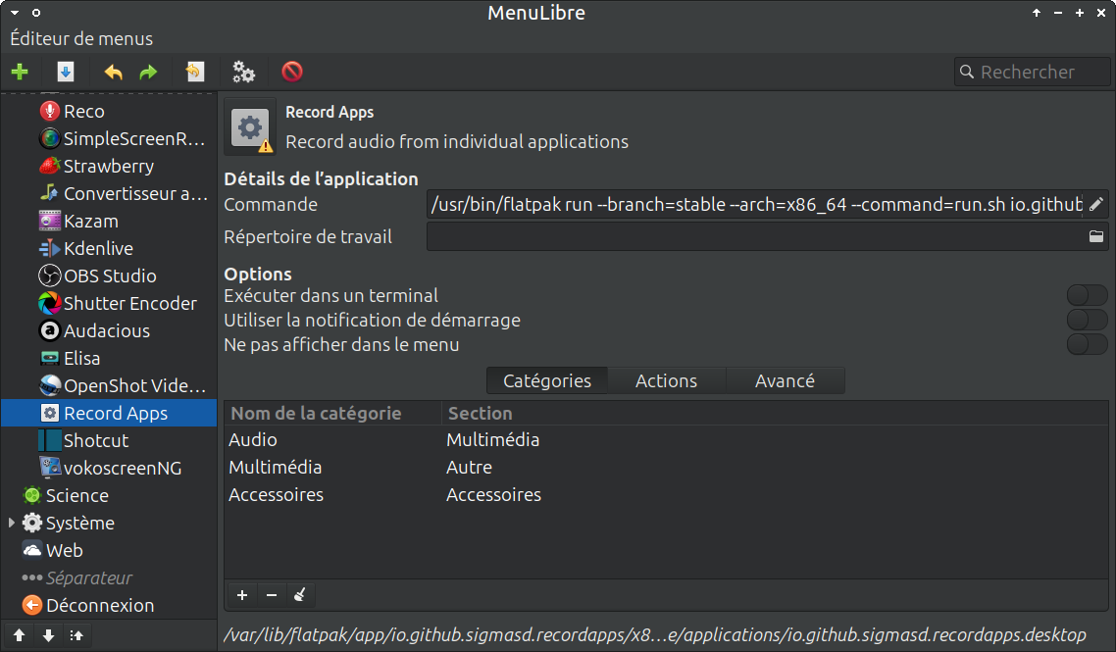Select the Déconnexion launcher
This screenshot has height=652, width=1116.
(x=109, y=605)
